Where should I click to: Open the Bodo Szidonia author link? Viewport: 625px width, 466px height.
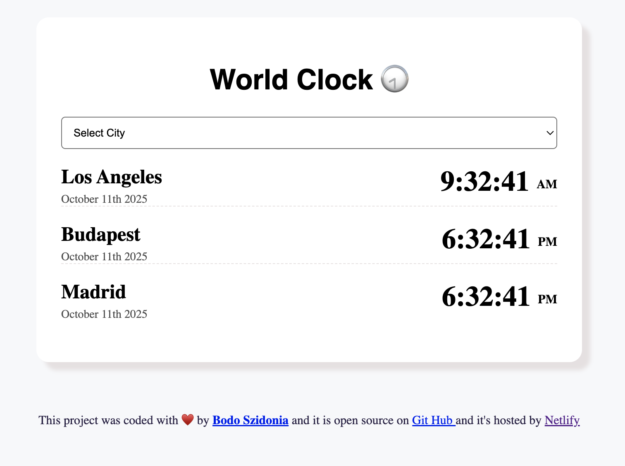250,420
